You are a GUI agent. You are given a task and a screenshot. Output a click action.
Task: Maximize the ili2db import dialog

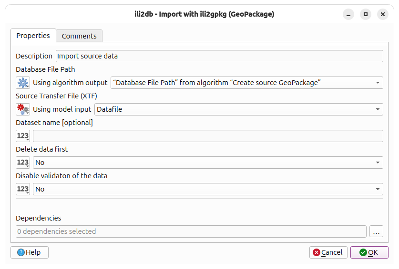click(366, 14)
